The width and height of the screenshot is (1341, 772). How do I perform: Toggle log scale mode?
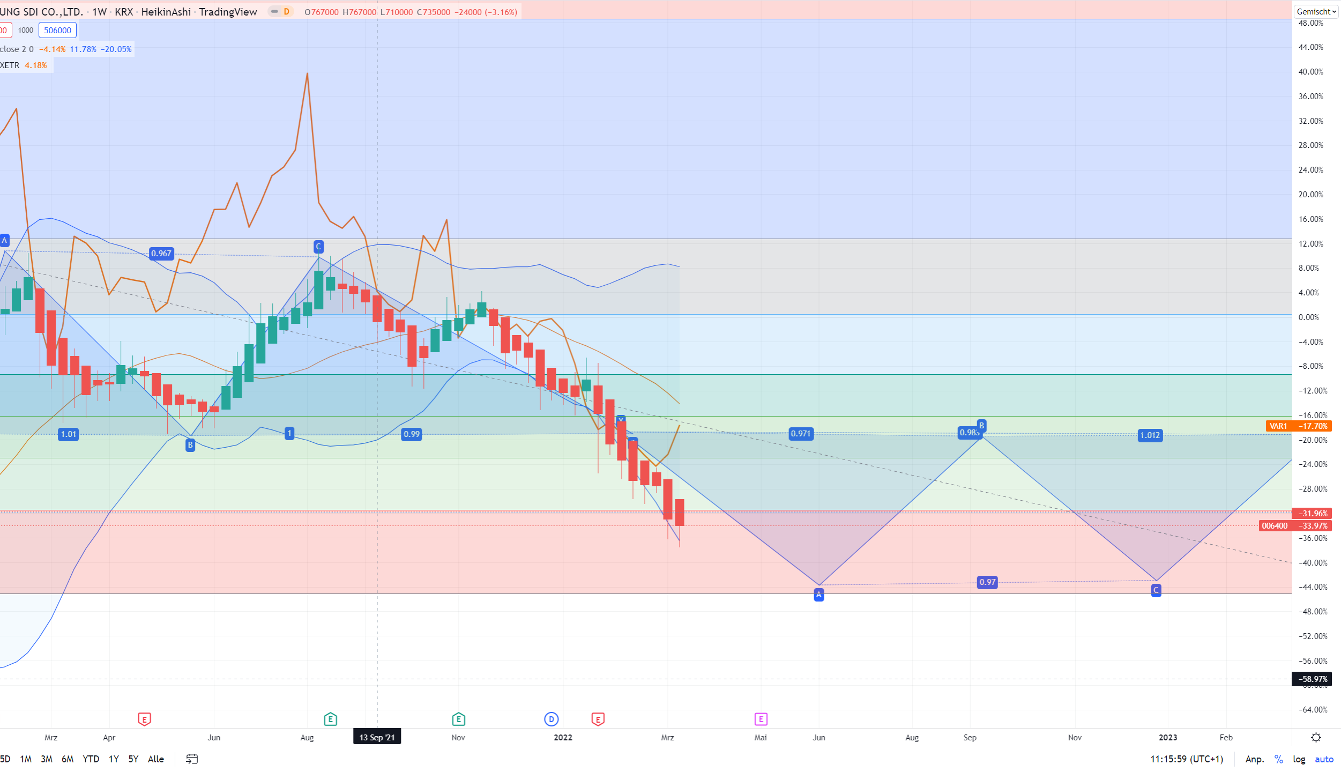pyautogui.click(x=1299, y=759)
